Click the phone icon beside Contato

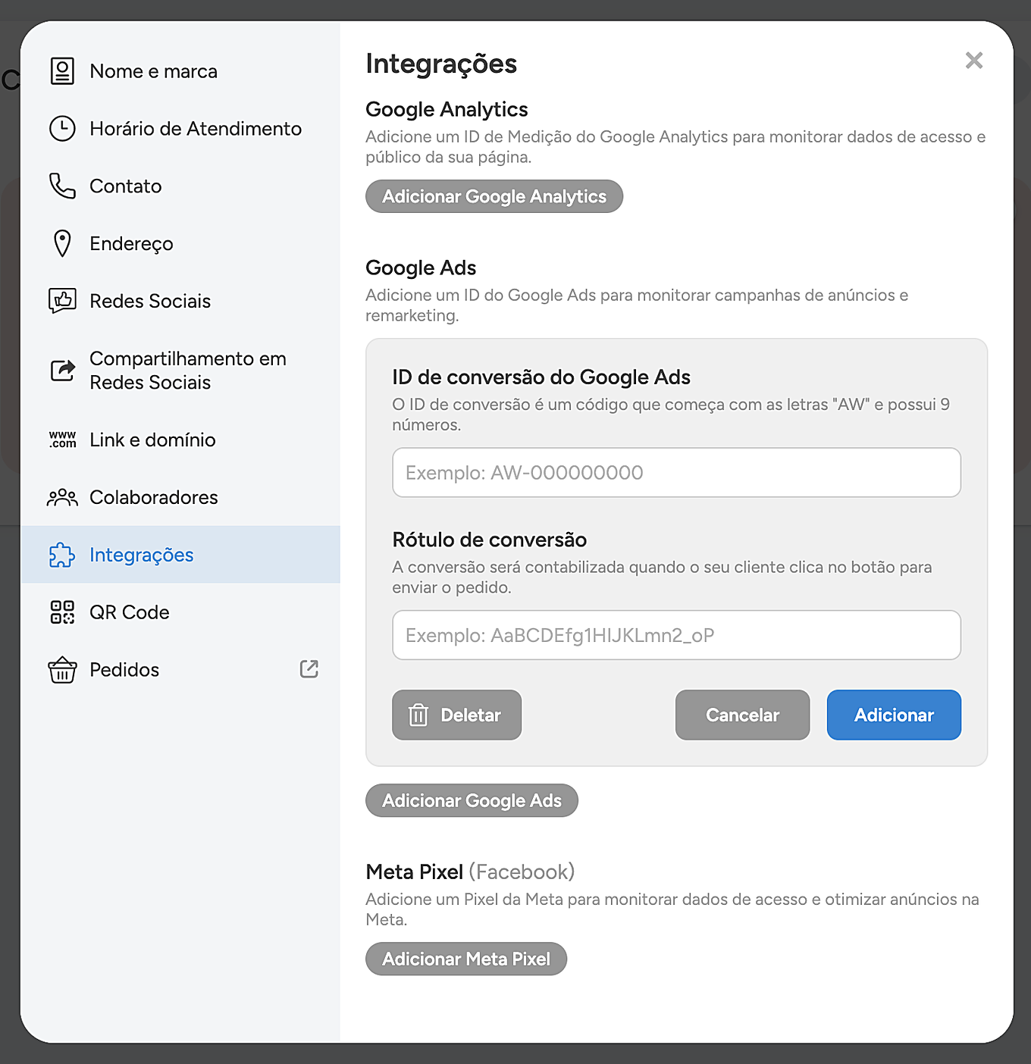62,186
